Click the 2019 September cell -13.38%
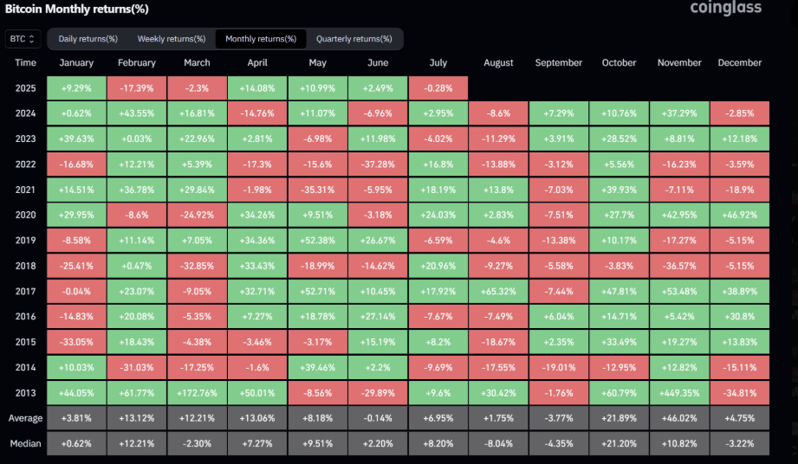The height and width of the screenshot is (464, 798). pos(559,241)
